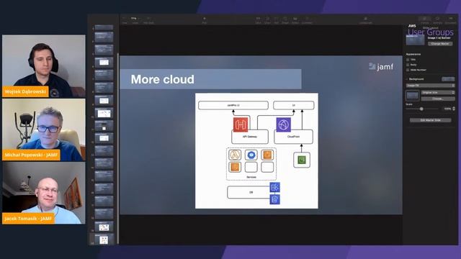The image size is (461, 259).
Task: Add a Text box from the toolbar
Action: [x=276, y=20]
